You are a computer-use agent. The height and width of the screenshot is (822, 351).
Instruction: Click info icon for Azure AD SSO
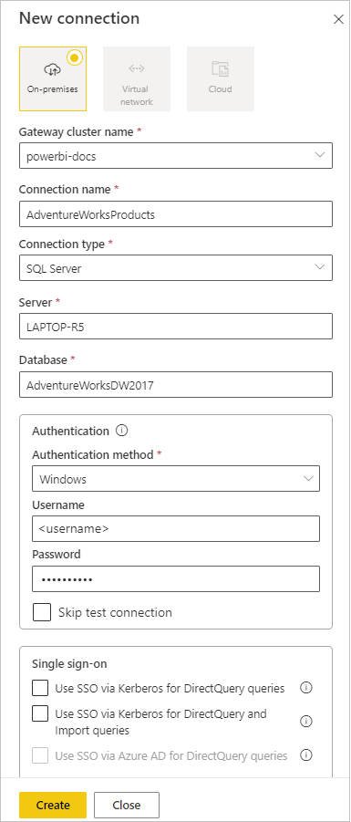pos(306,755)
